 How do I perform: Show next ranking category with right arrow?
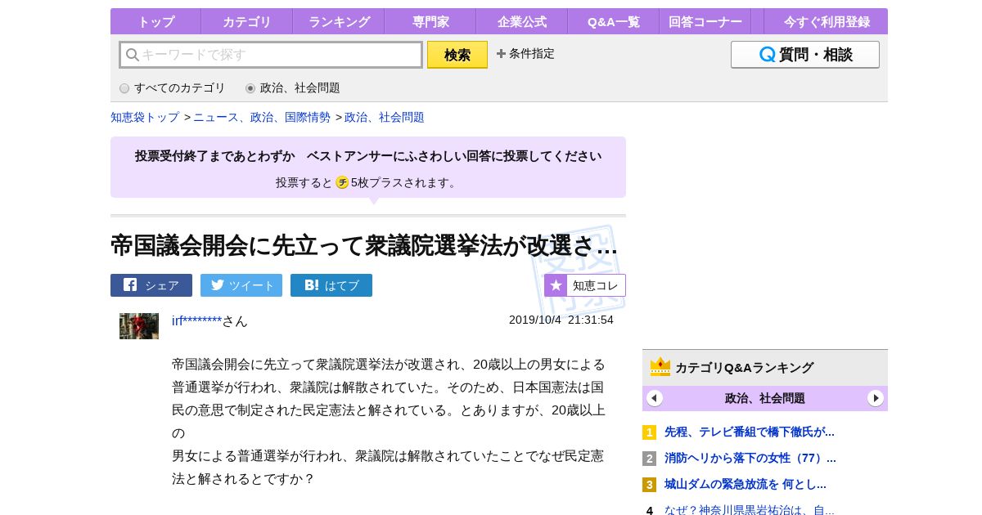coord(876,398)
